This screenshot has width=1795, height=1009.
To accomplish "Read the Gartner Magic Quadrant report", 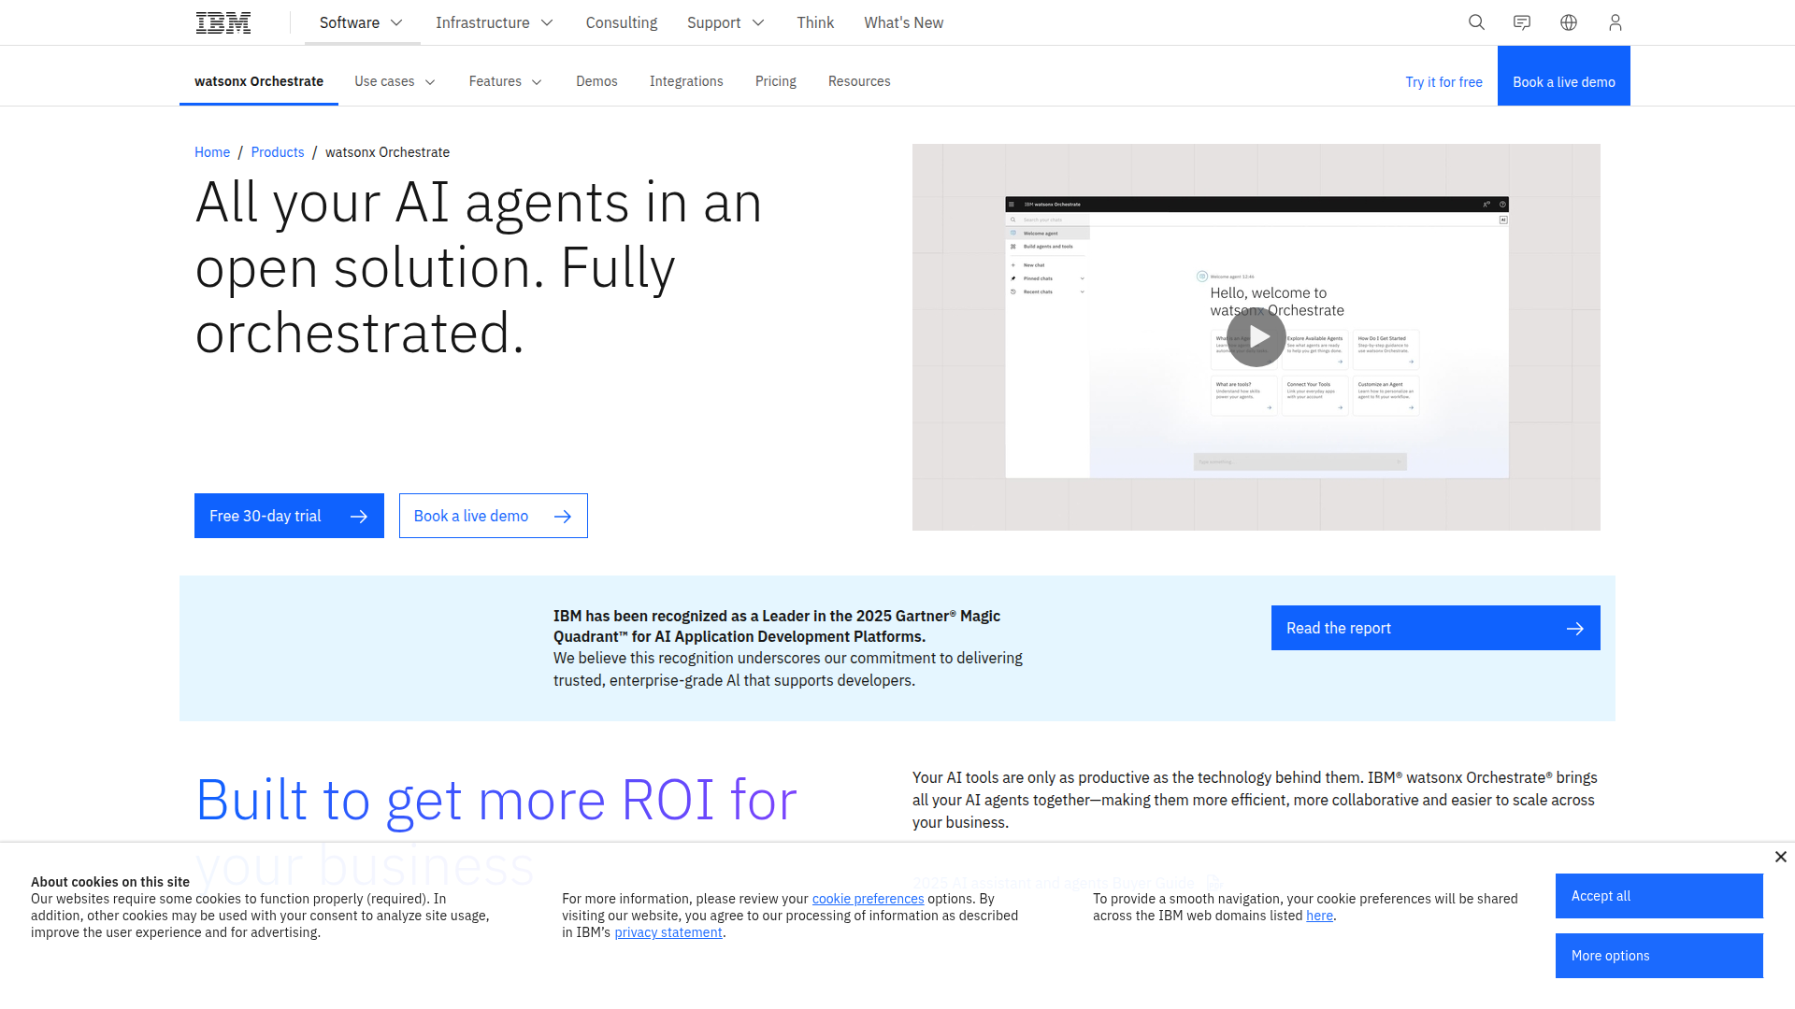I will point(1434,627).
